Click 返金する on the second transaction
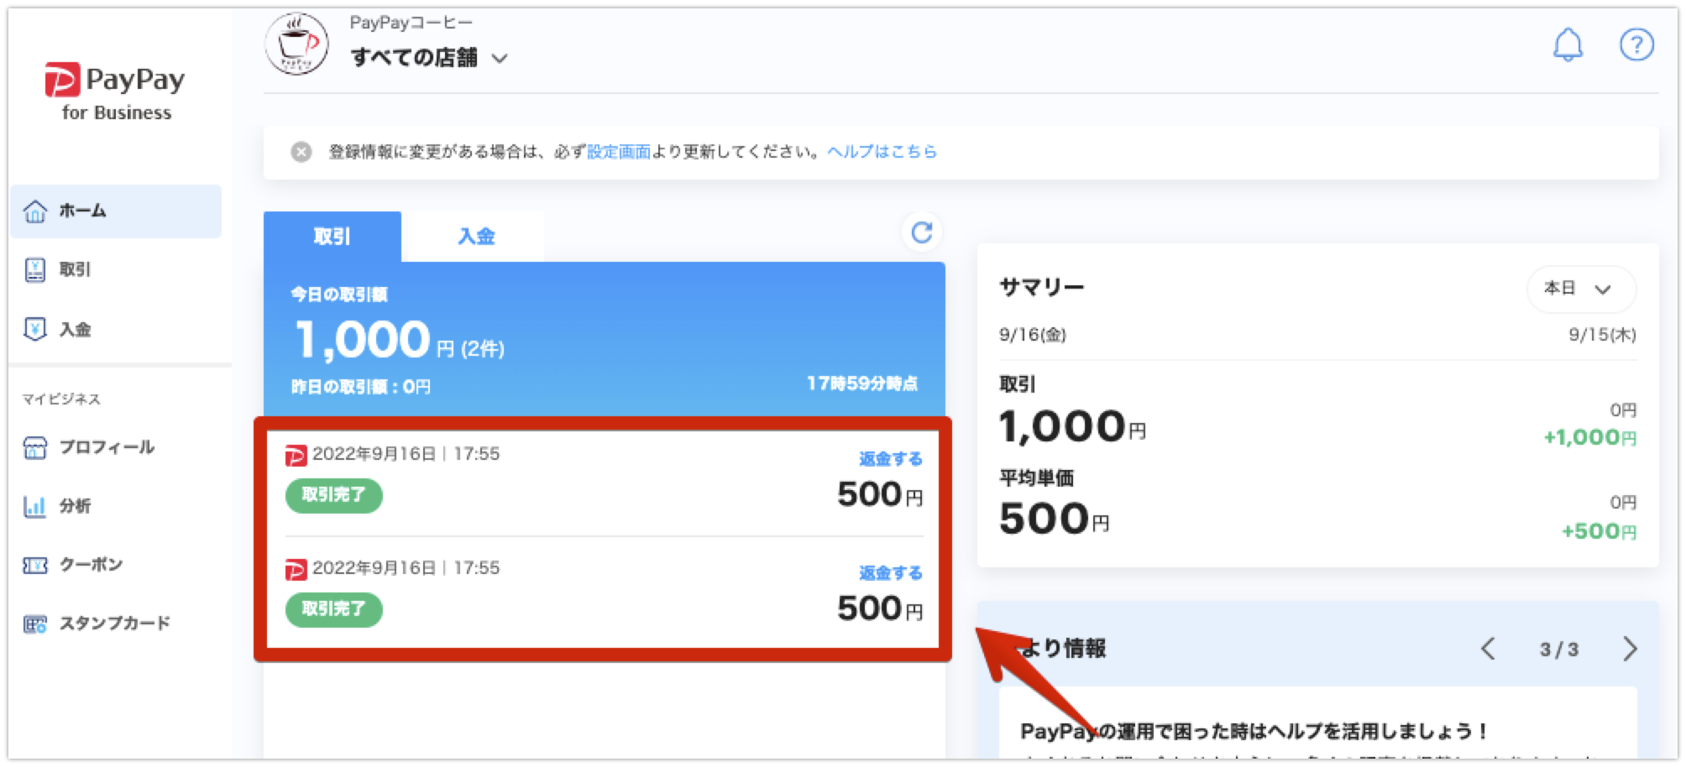 [890, 573]
